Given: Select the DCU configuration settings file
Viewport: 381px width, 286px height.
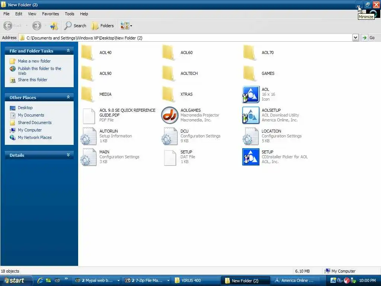Looking at the screenshot, I should 191,136.
